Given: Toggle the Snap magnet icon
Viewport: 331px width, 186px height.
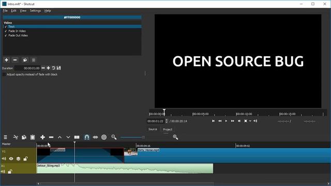Looking at the screenshot, I should (x=87, y=137).
